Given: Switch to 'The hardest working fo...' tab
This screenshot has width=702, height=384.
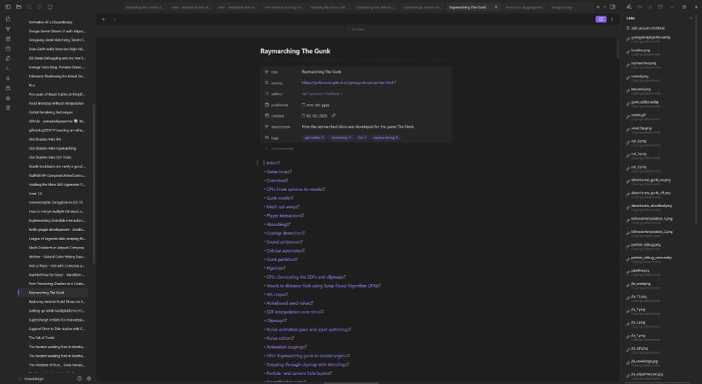Looking at the screenshot, I should 283,7.
